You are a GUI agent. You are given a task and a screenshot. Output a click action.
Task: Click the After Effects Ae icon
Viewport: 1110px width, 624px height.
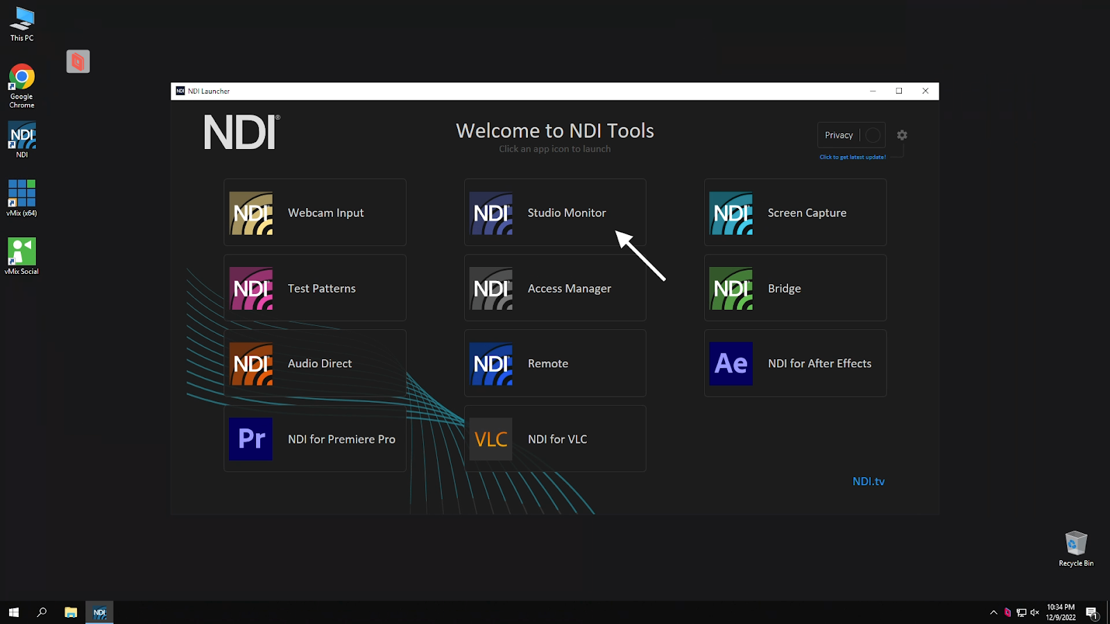pos(731,363)
